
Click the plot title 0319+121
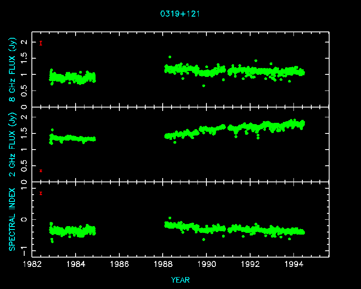point(180,14)
